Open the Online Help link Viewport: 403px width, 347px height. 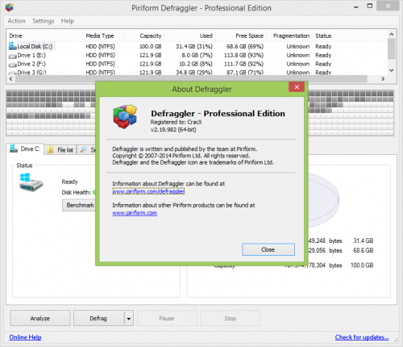(x=25, y=337)
